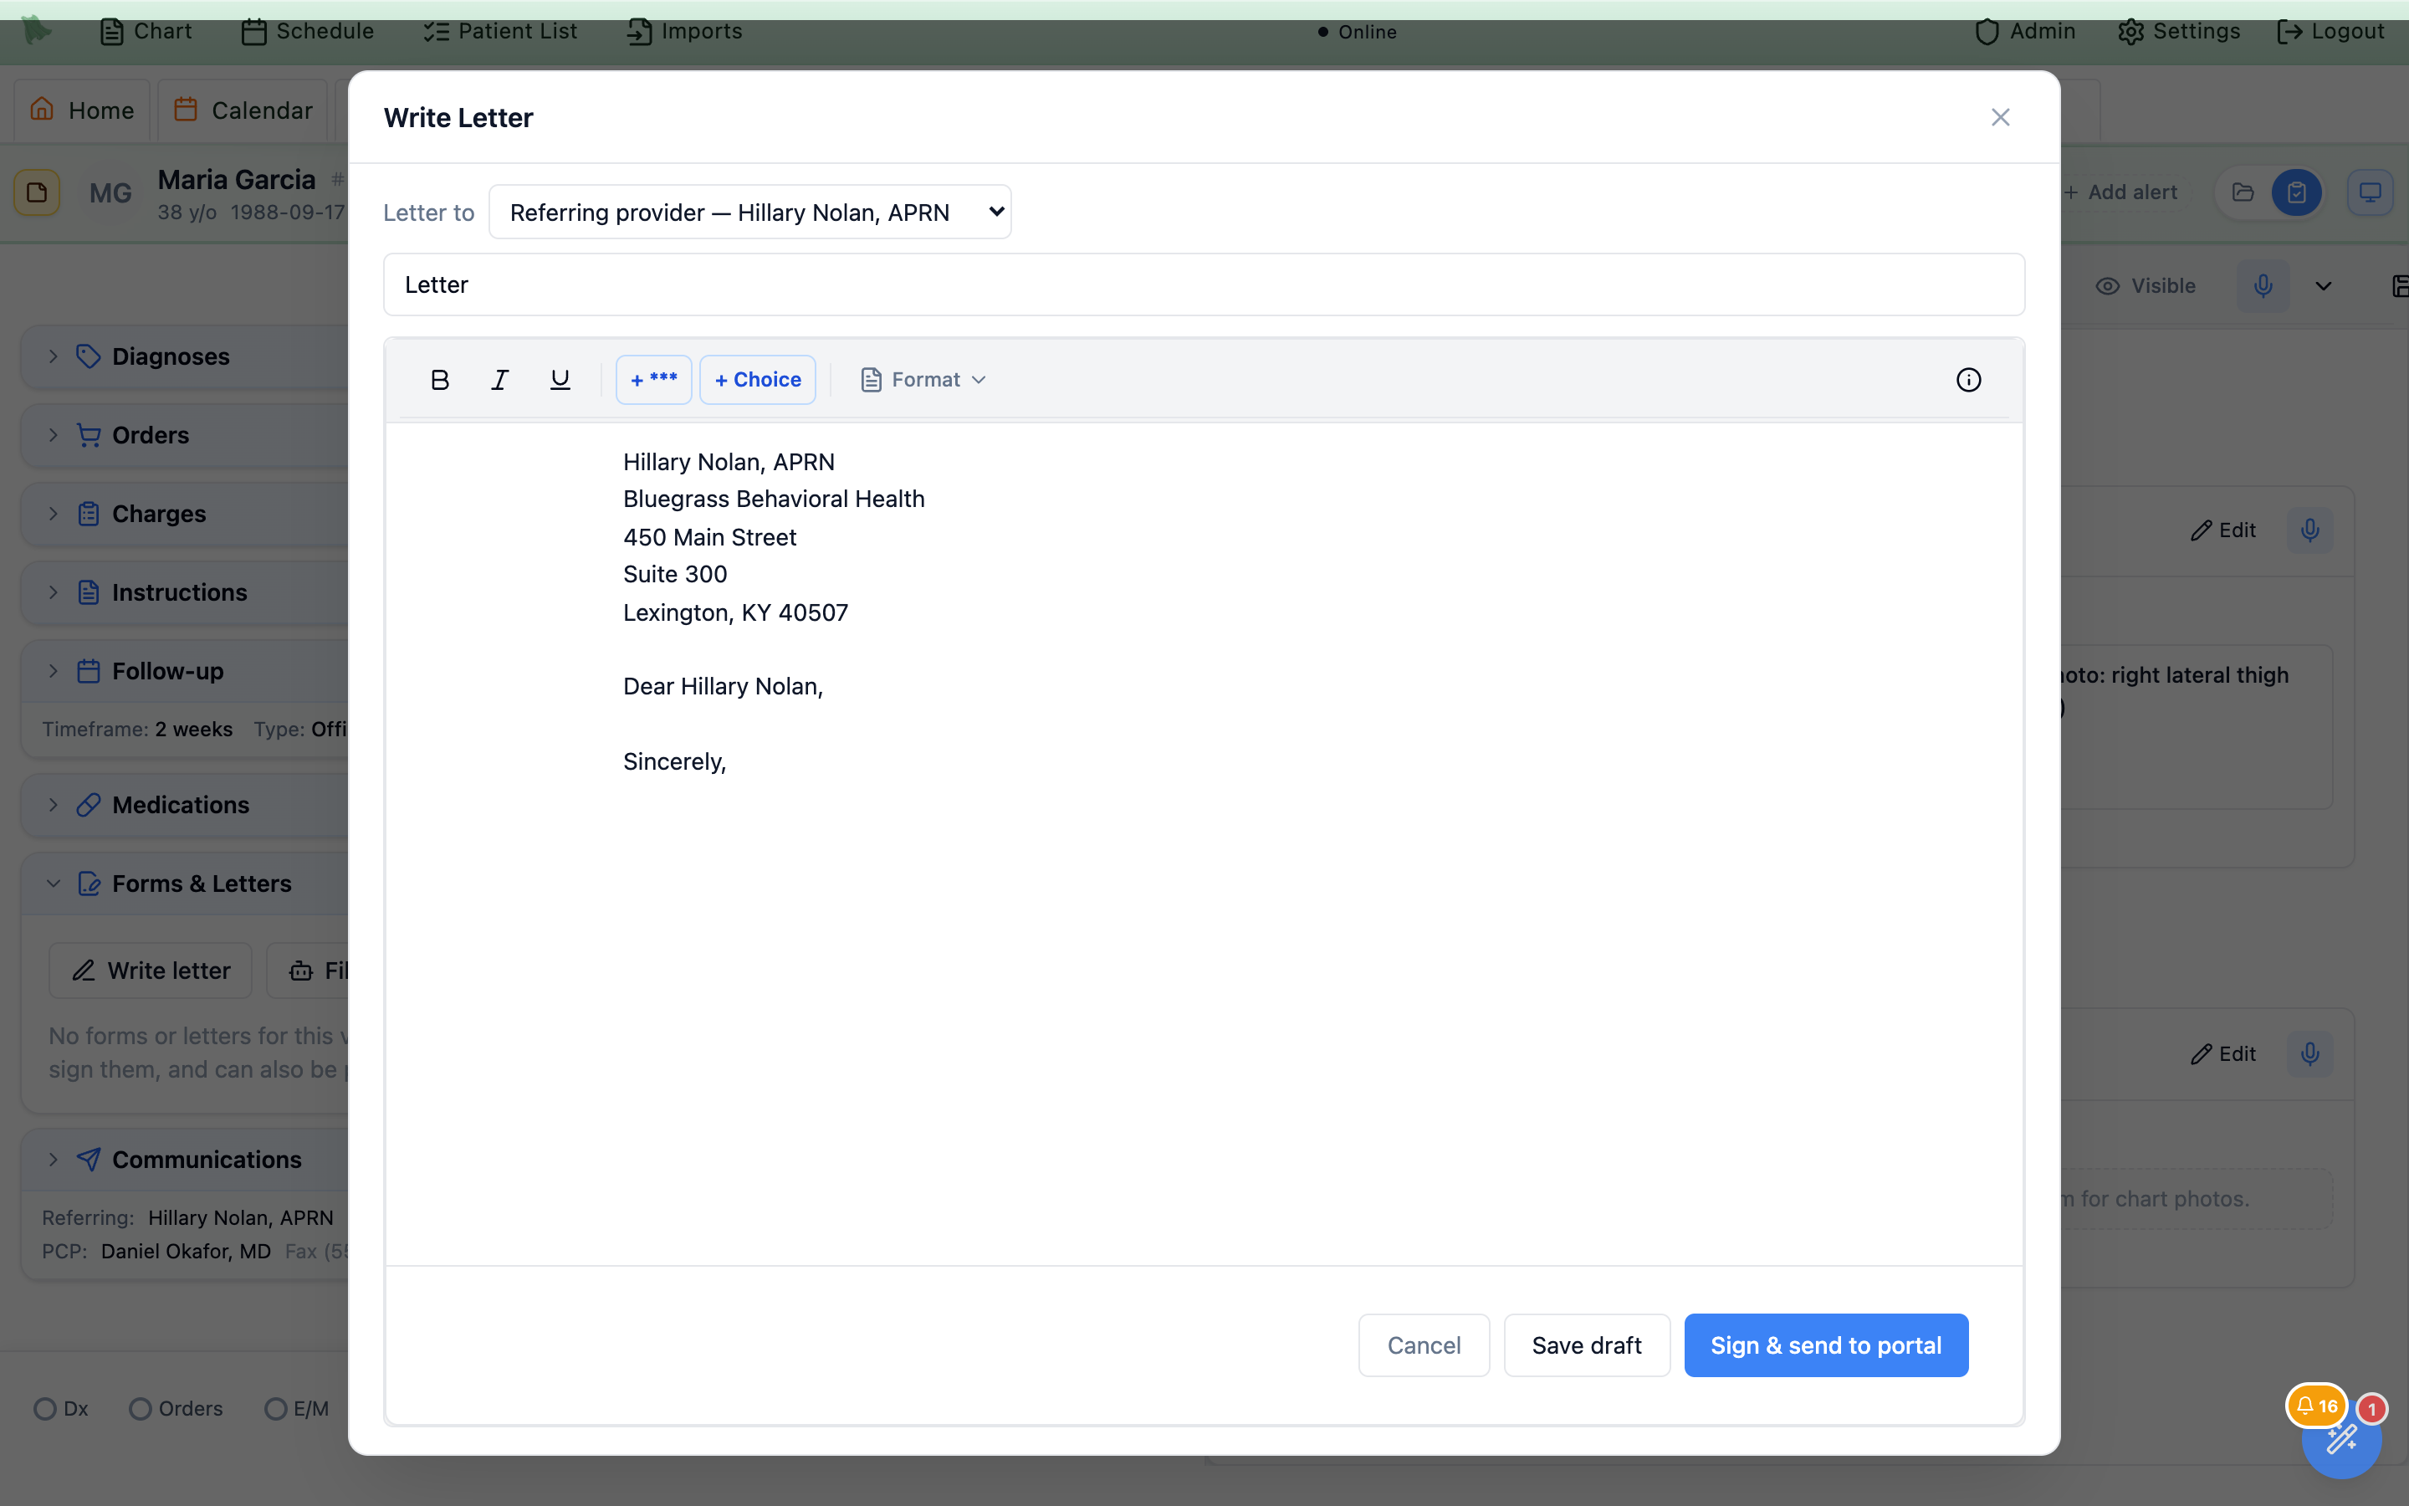This screenshot has height=1506, width=2409.
Task: Open the Patient List menu
Action: coord(499,31)
